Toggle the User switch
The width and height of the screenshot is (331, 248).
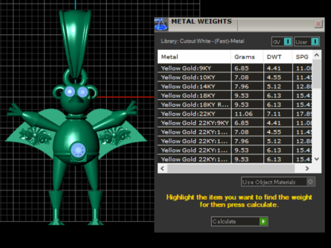tap(307, 42)
